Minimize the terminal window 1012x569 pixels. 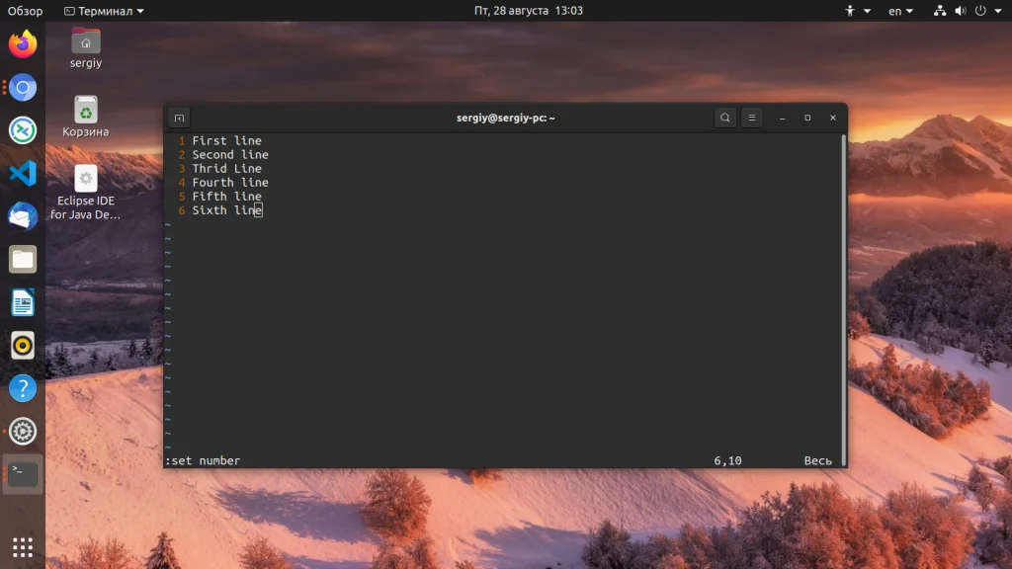click(x=783, y=119)
